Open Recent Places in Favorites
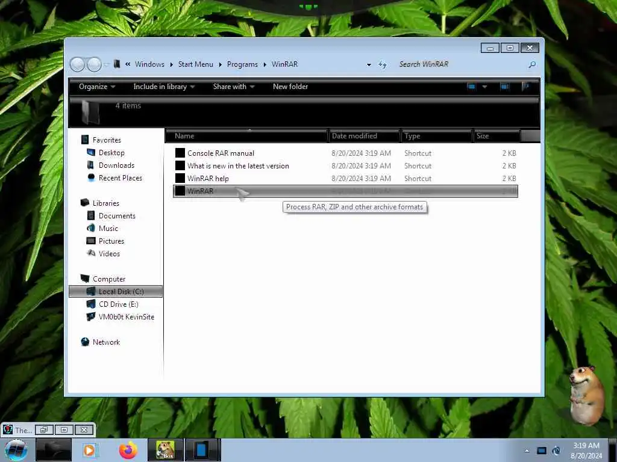Viewport: 617px width, 462px height. coord(121,177)
